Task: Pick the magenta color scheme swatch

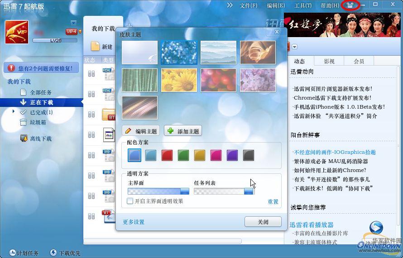Action: 216,155
